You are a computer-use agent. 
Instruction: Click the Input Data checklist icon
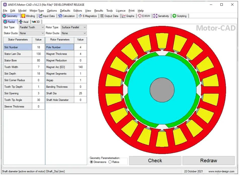click(x=40, y=16)
